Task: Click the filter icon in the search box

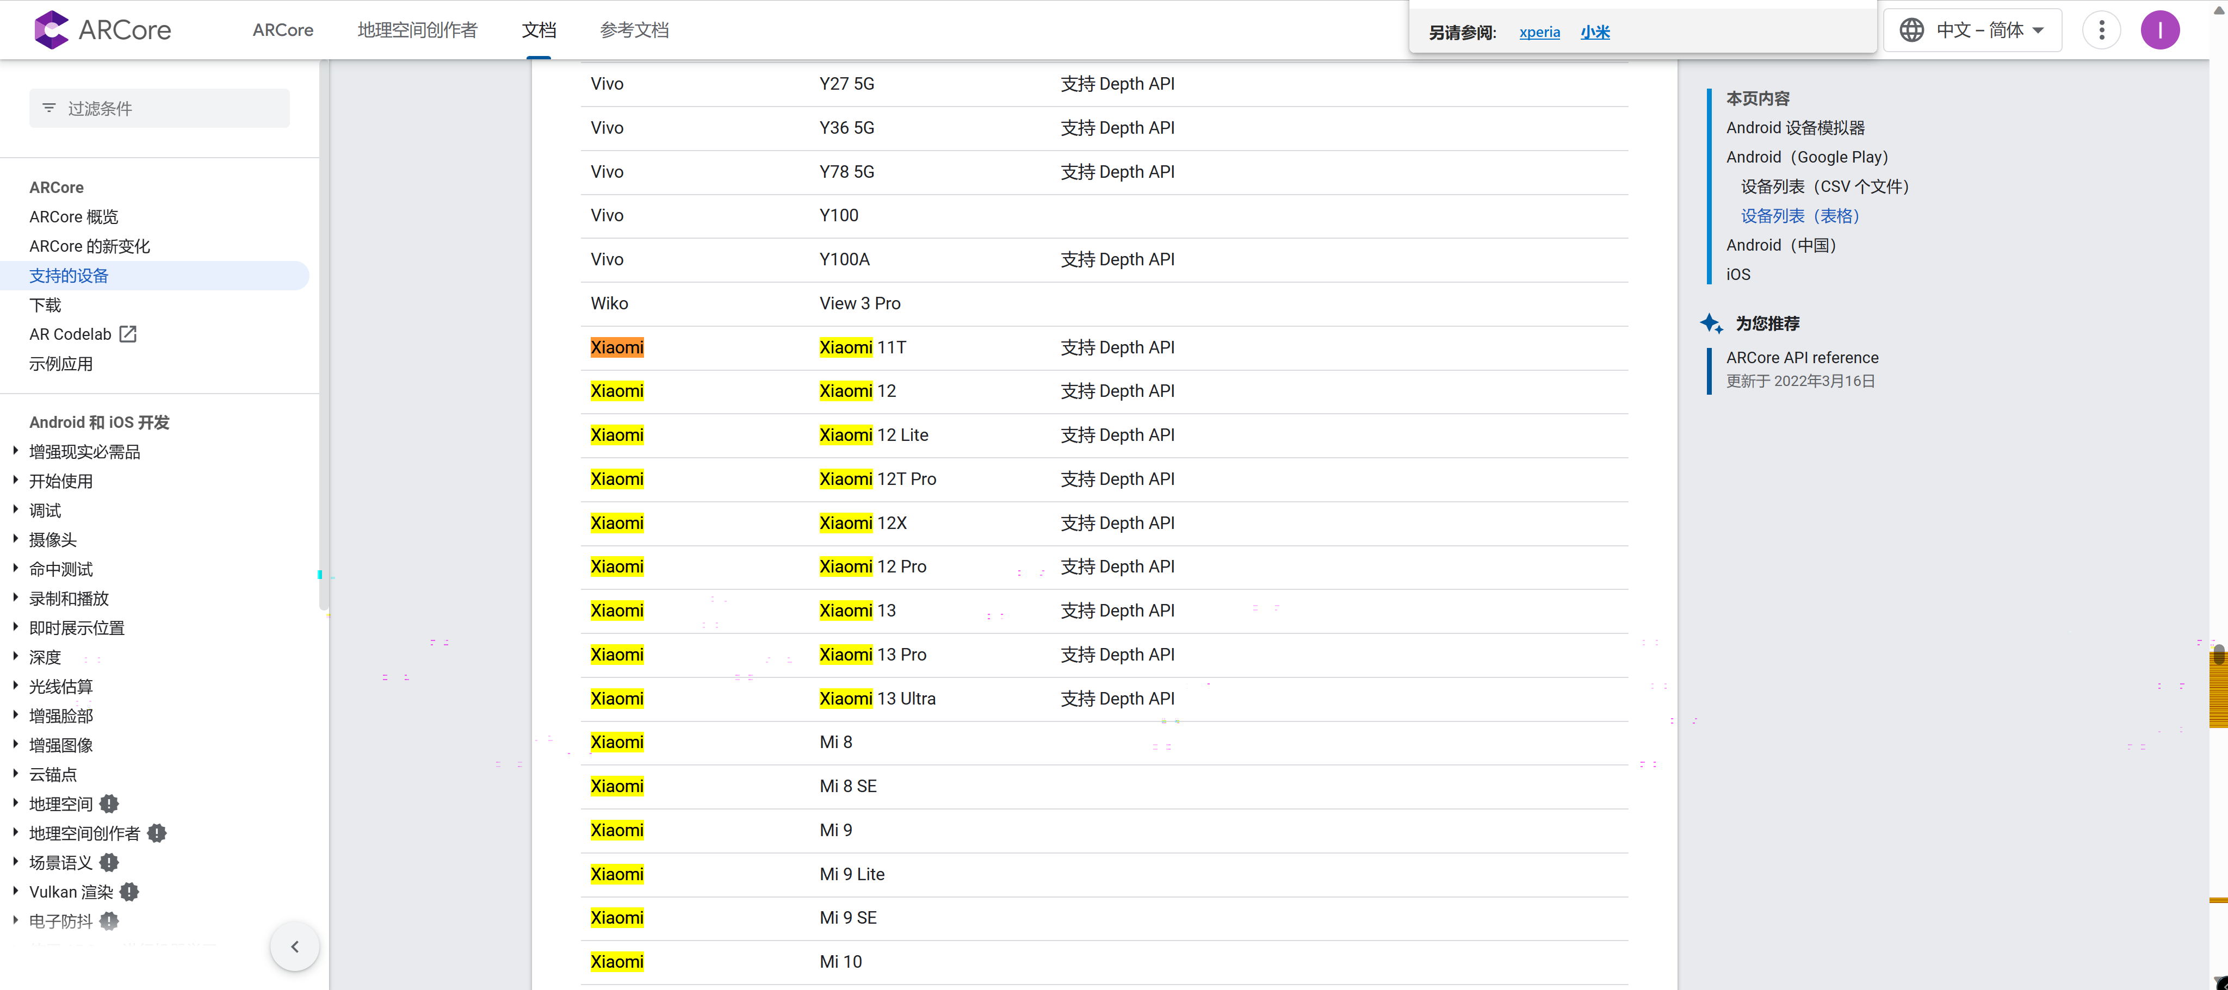Action: [49, 108]
